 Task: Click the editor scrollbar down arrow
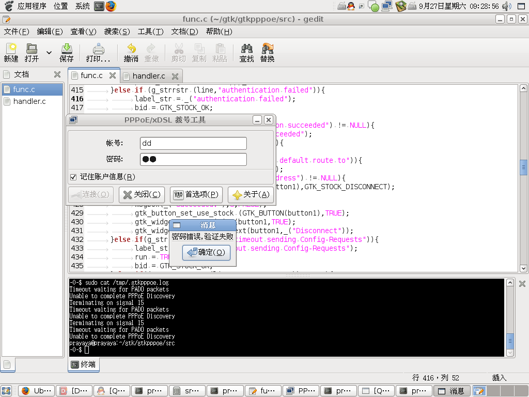pos(523,268)
